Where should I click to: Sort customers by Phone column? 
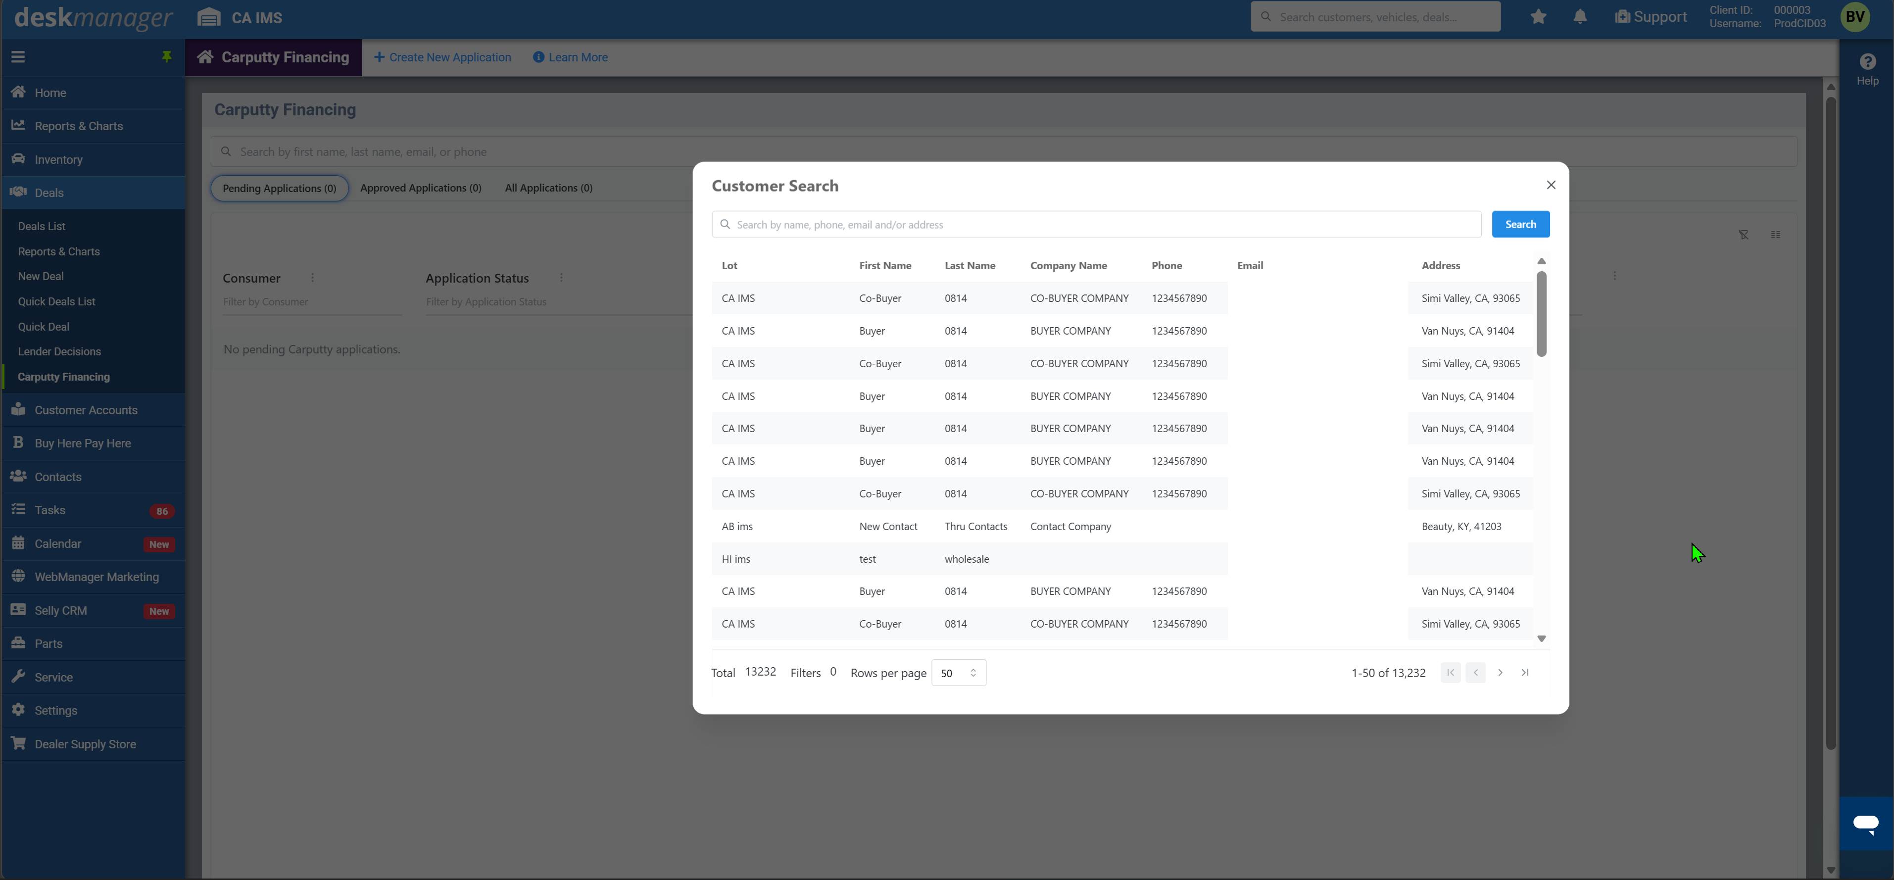[1167, 265]
